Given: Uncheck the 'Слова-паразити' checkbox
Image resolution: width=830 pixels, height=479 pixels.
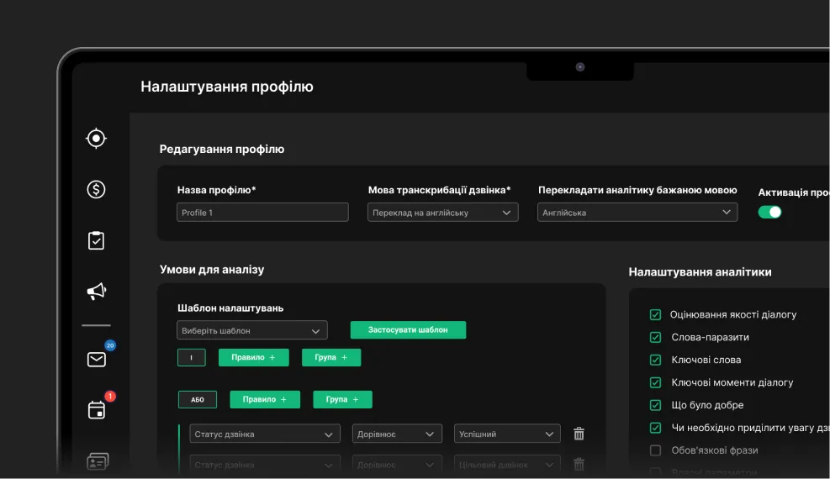Looking at the screenshot, I should (656, 337).
